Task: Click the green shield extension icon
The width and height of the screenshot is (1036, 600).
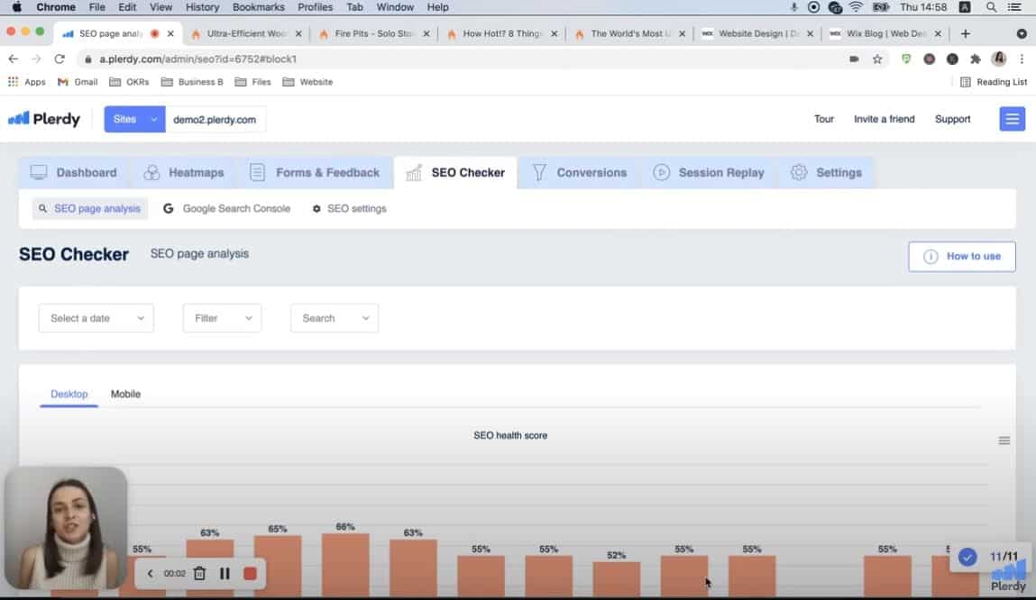Action: pos(906,59)
